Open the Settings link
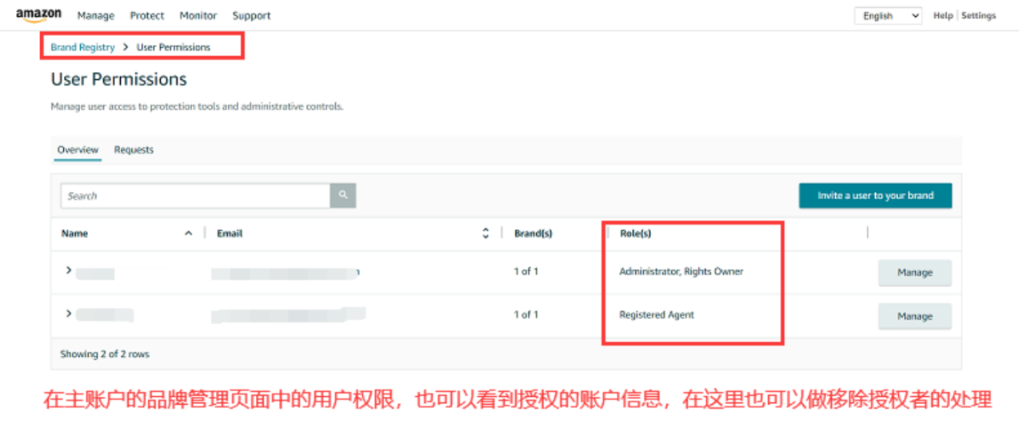The height and width of the screenshot is (436, 1019). point(978,16)
